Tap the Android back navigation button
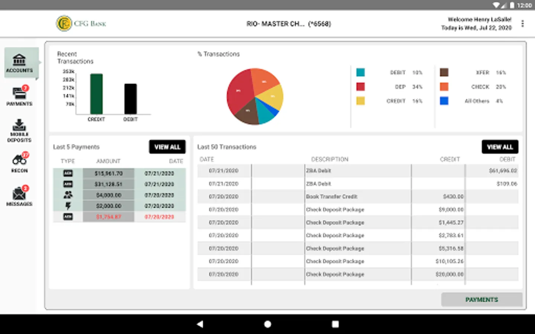 click(200, 324)
